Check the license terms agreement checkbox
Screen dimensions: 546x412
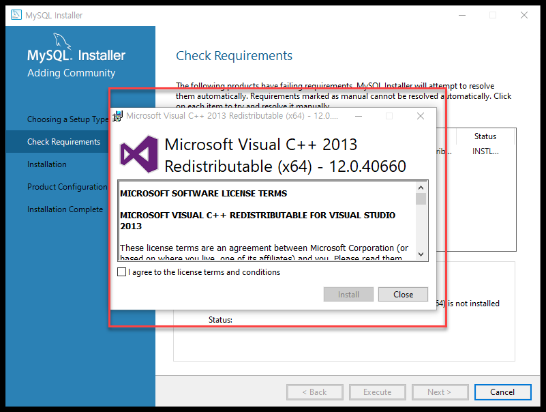(121, 272)
